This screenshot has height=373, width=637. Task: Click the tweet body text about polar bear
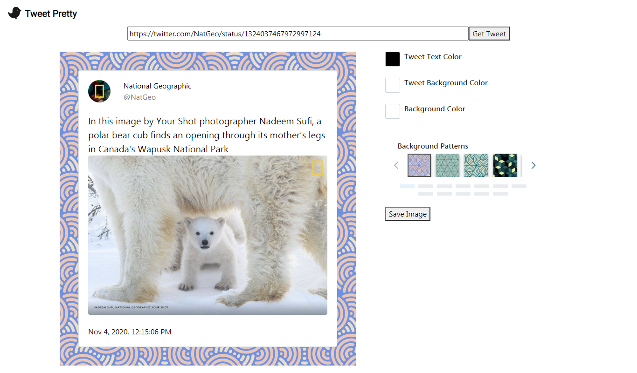click(x=207, y=135)
